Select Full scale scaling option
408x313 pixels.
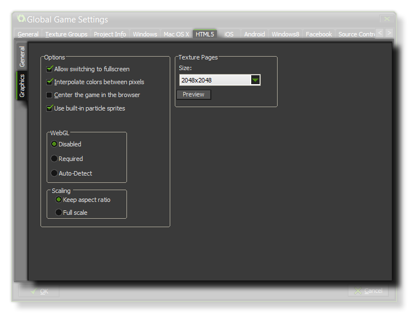click(58, 213)
